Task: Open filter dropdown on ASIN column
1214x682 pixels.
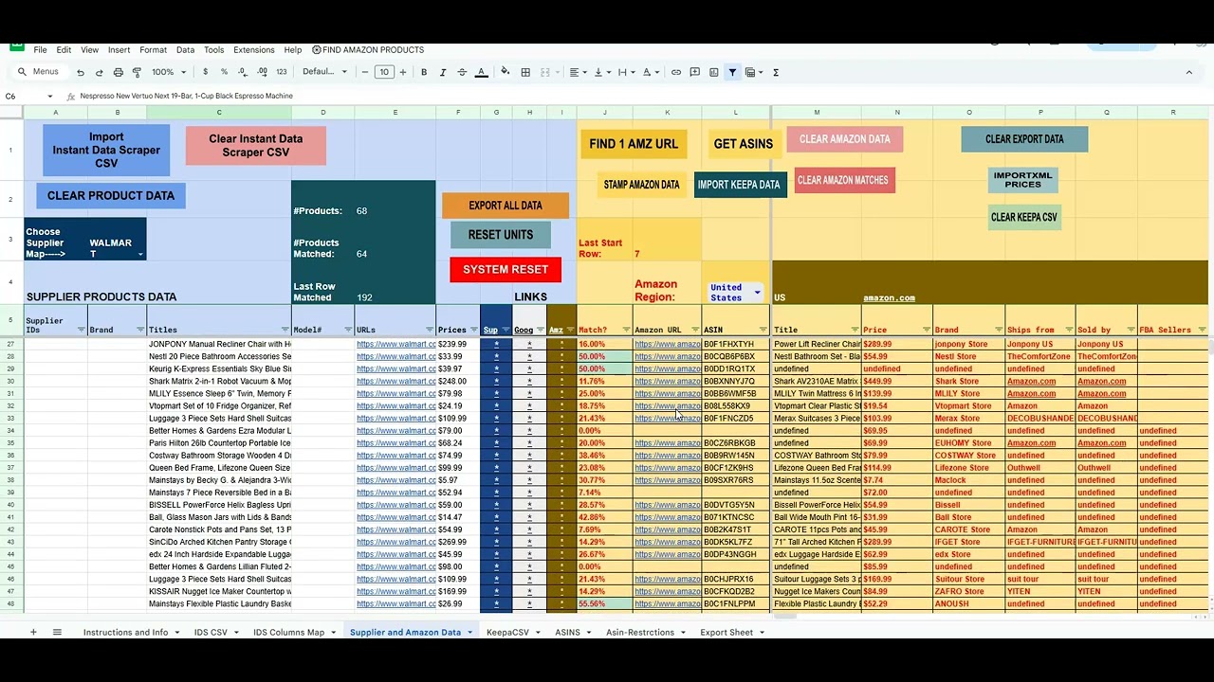Action: pyautogui.click(x=763, y=331)
